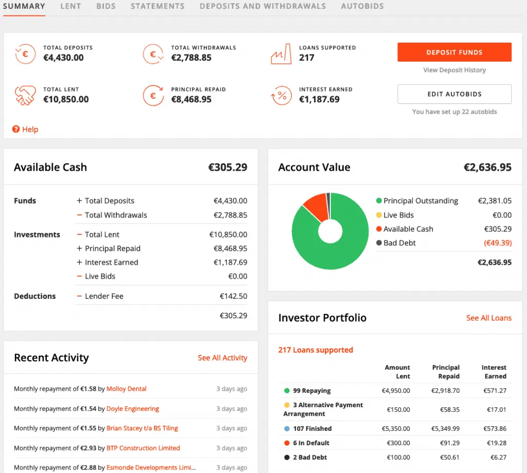This screenshot has width=527, height=473.
Task: Click the Edit Autobids button
Action: coord(454,94)
